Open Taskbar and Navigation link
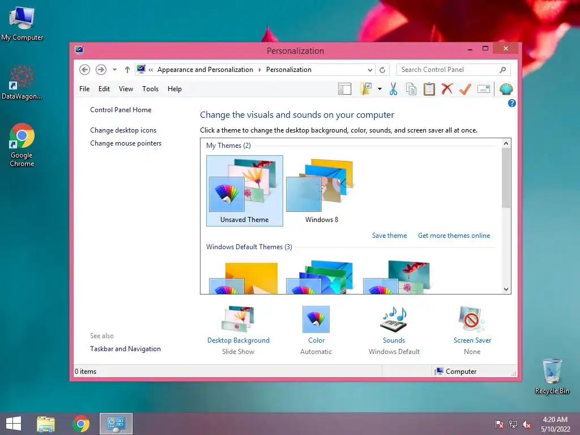This screenshot has width=580, height=435. click(125, 349)
